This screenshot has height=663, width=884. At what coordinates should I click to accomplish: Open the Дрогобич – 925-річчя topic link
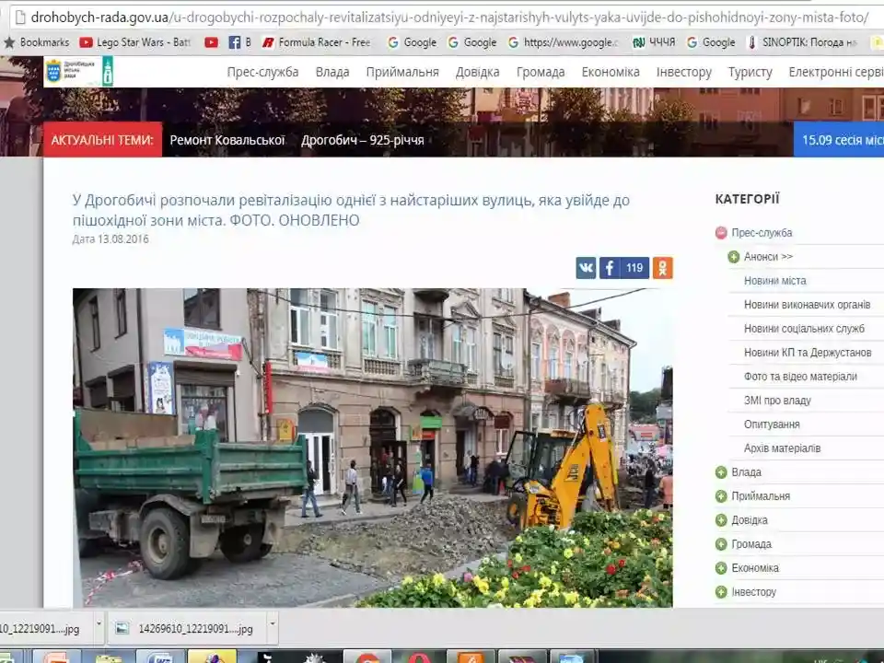click(363, 140)
